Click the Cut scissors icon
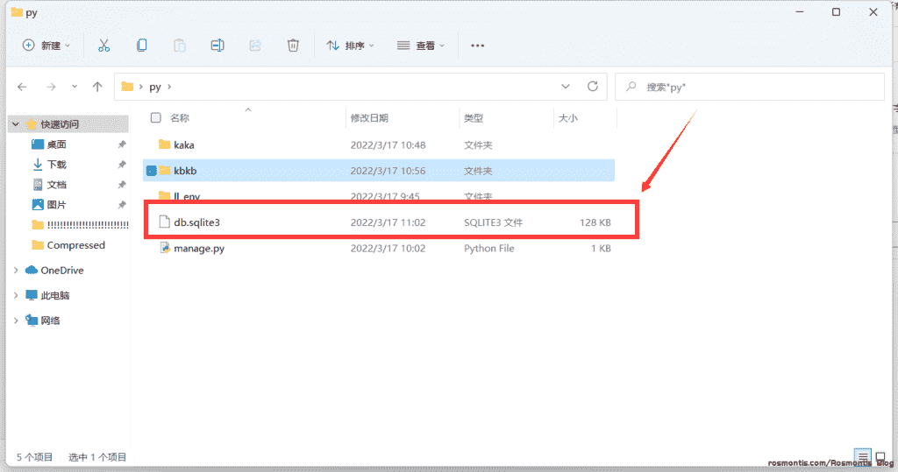The height and width of the screenshot is (472, 898). pos(103,46)
